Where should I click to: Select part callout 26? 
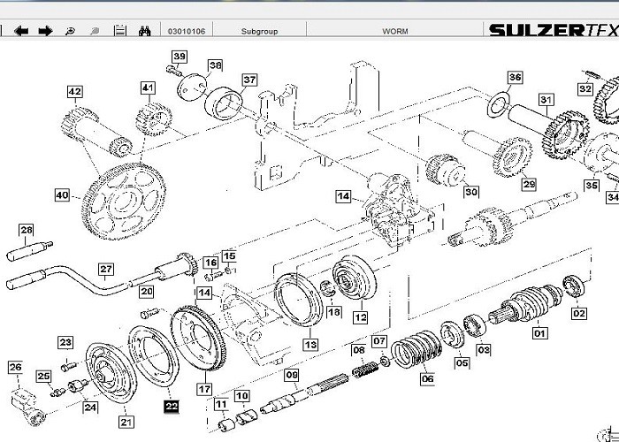pyautogui.click(x=15, y=367)
